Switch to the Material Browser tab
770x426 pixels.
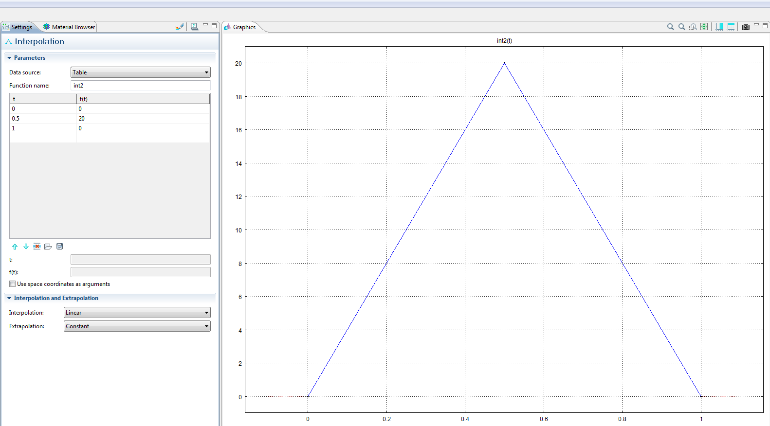point(69,27)
